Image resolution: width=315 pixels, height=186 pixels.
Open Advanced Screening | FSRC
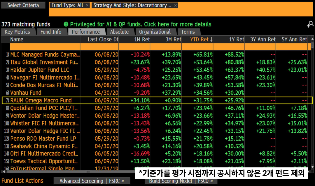[x=92, y=181]
